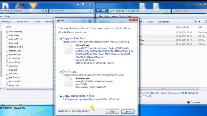Click hud.txd file icon
This screenshot has height=116, width=207.
[7, 70]
